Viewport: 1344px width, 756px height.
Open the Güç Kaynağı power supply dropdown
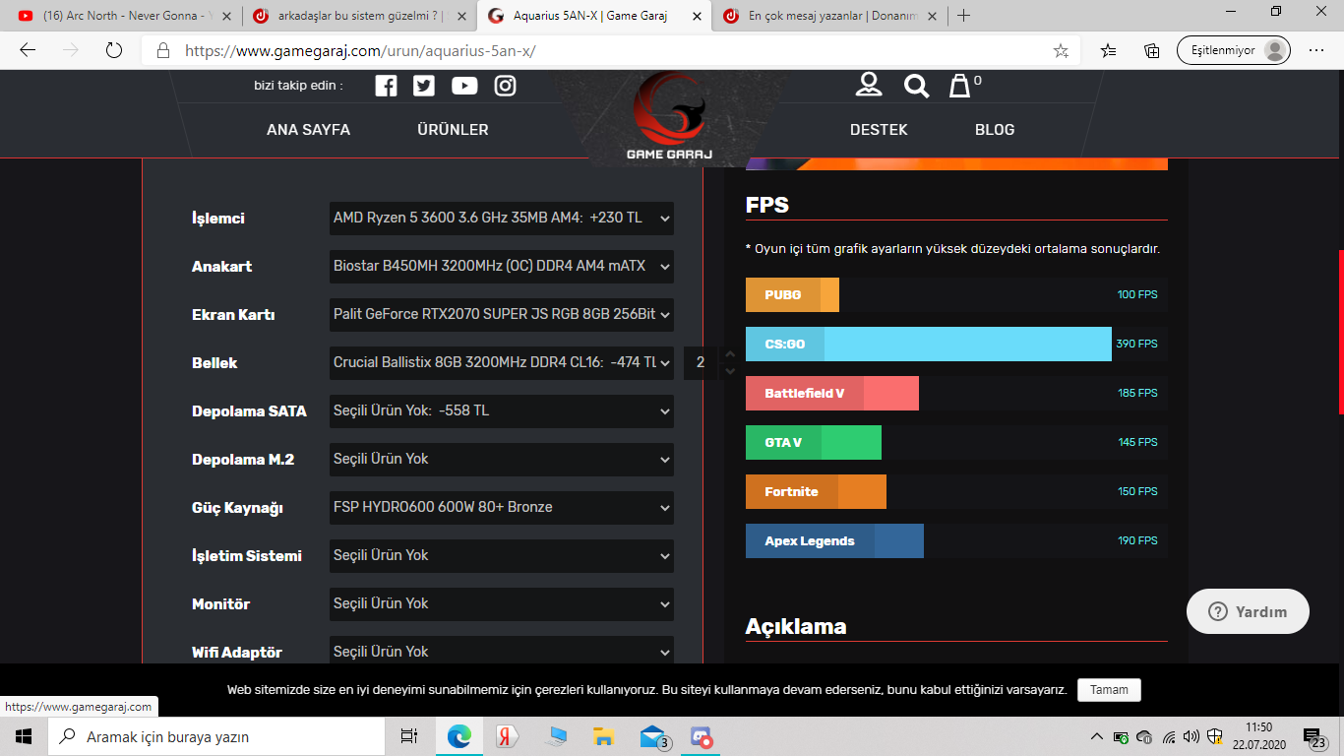[502, 507]
